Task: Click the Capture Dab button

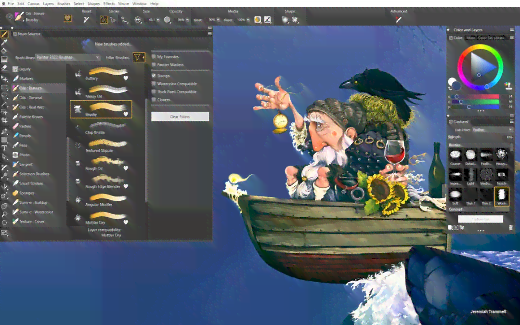Action: (x=481, y=219)
